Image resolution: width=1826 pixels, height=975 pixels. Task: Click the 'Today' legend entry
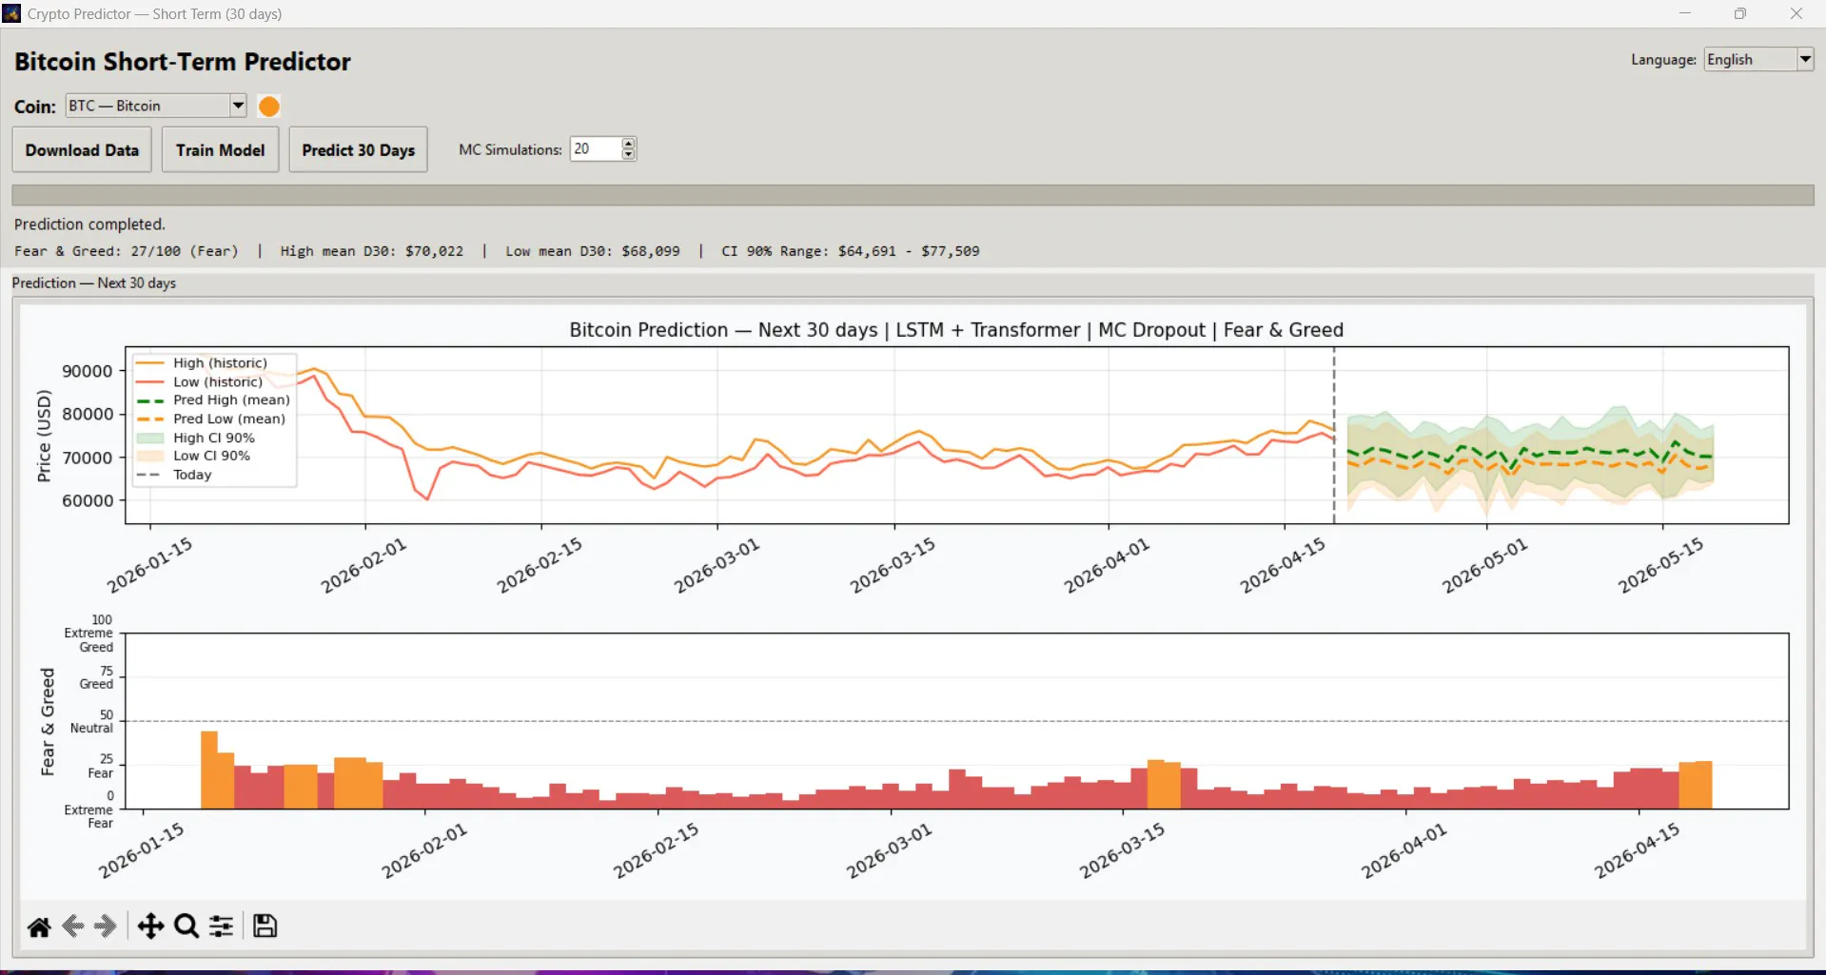click(x=192, y=475)
